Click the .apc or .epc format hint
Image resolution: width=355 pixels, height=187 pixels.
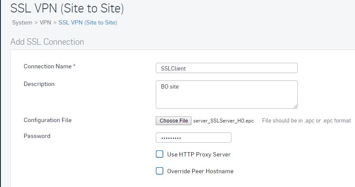(306, 120)
